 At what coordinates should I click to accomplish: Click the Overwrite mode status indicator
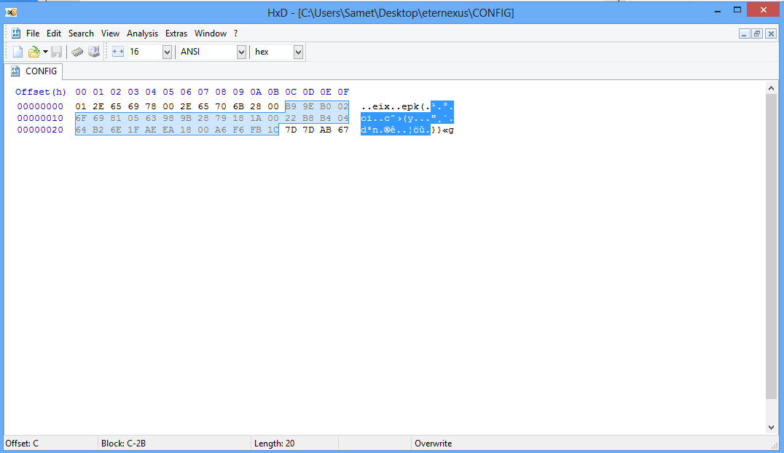433,444
